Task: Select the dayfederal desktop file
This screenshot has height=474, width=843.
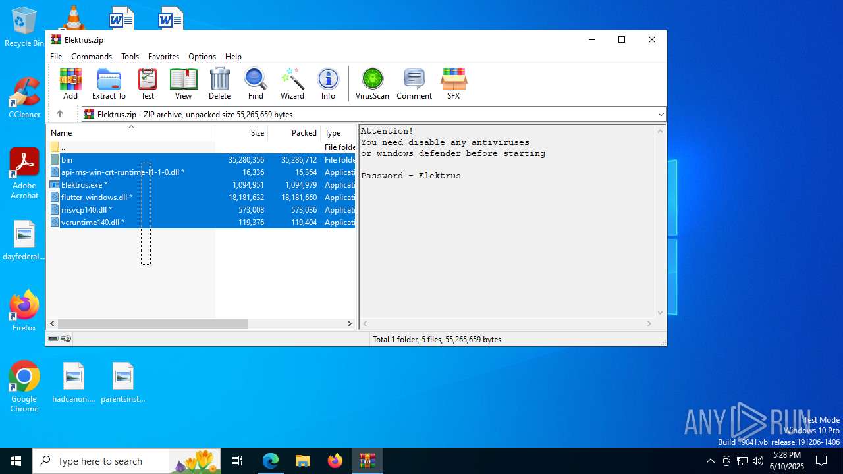Action: [x=24, y=240]
